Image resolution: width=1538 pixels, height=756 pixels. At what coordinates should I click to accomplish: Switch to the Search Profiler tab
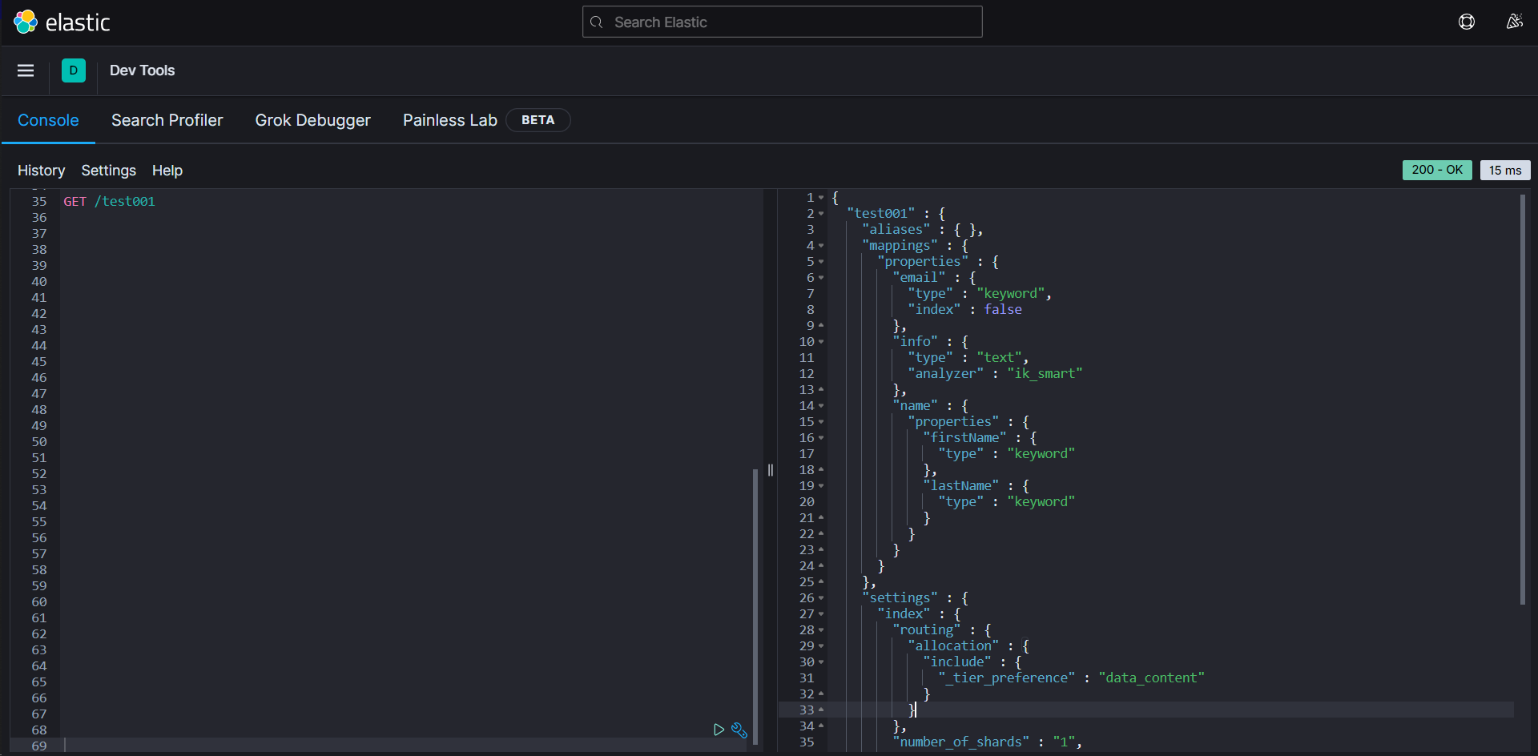pyautogui.click(x=167, y=120)
